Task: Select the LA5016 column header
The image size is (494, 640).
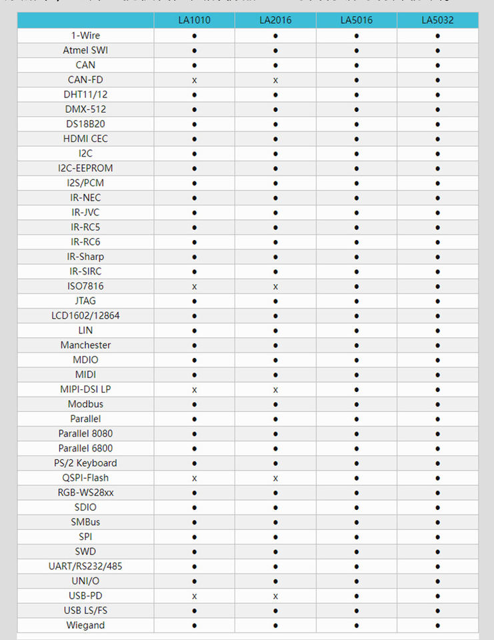Action: point(357,20)
